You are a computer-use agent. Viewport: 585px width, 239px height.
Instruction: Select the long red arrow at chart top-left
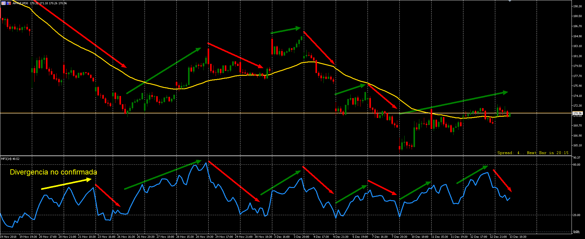82,35
